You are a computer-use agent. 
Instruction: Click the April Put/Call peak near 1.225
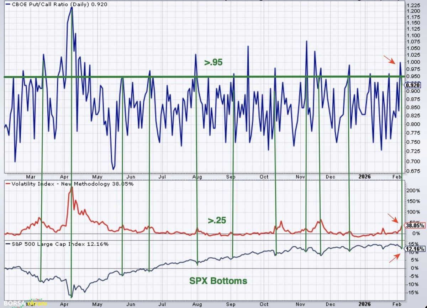click(72, 8)
